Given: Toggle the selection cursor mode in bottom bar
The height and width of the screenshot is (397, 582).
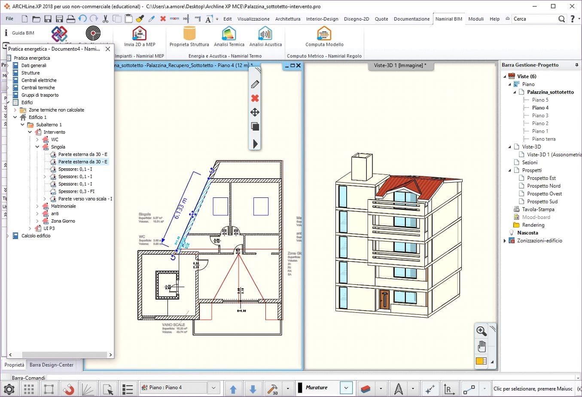Looking at the screenshot, I should (x=108, y=389).
